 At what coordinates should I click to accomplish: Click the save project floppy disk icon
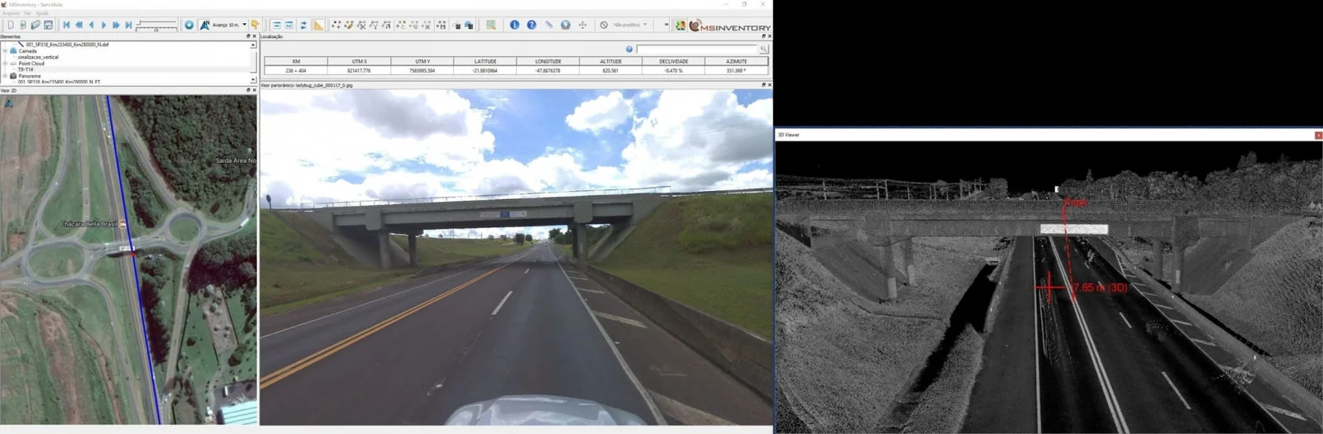click(x=48, y=25)
